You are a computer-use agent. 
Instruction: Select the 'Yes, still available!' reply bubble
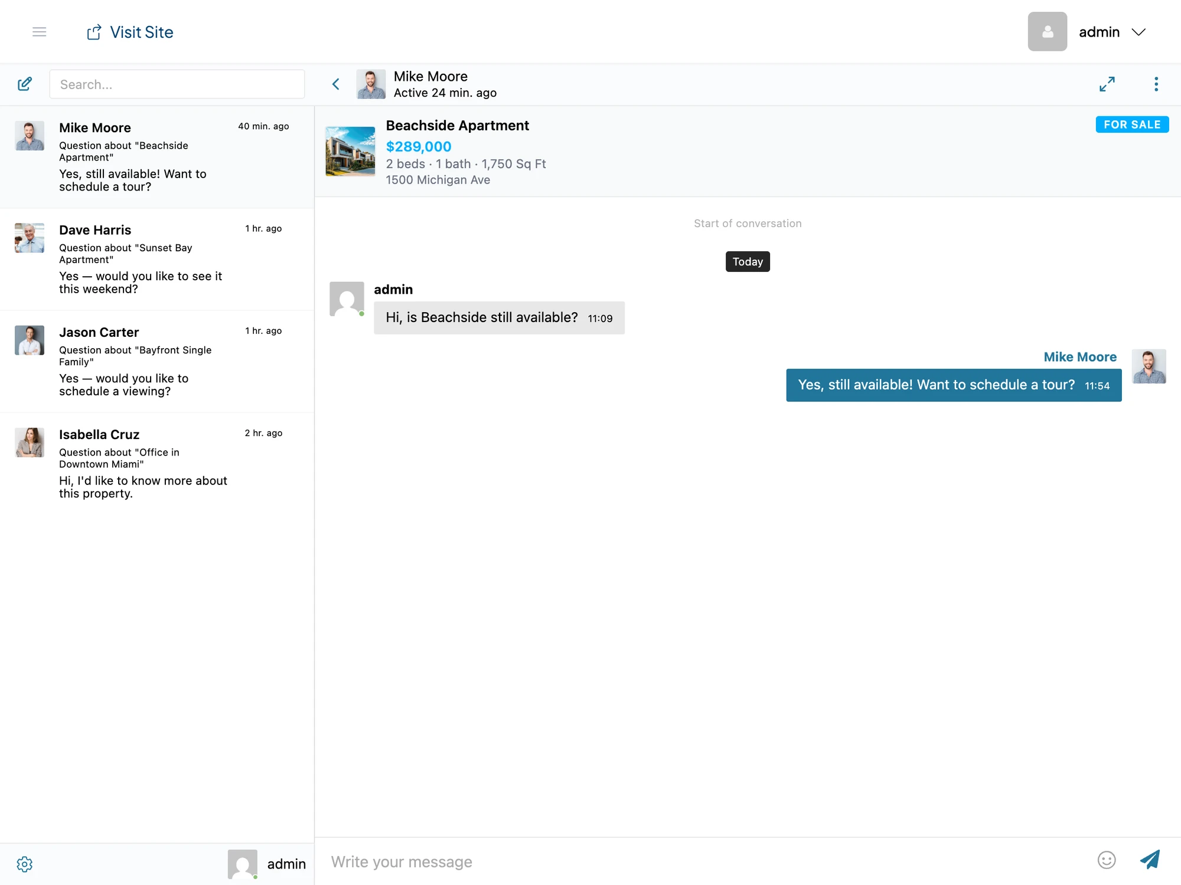tap(954, 385)
